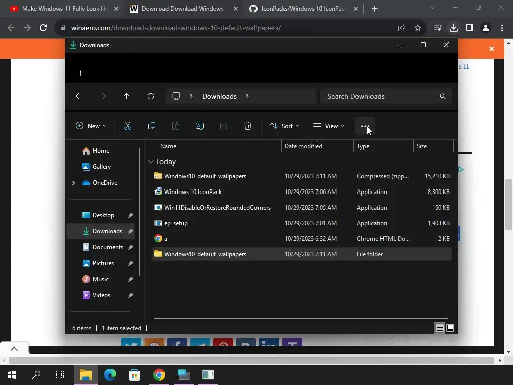Open Windows Start button
This screenshot has width=513, height=385.
12,375
